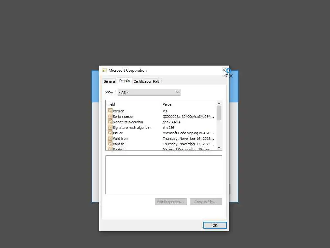Click the certificate icon in the title bar
330x248 pixels.
coord(104,70)
